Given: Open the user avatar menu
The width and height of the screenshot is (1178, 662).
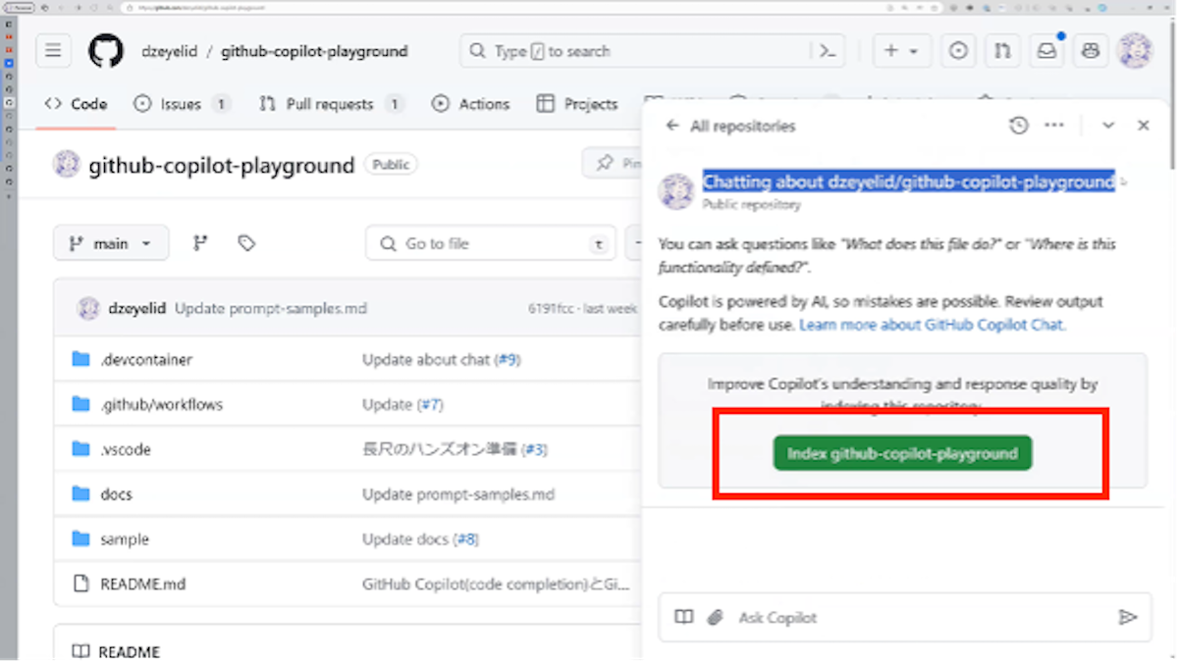Looking at the screenshot, I should [x=1135, y=51].
